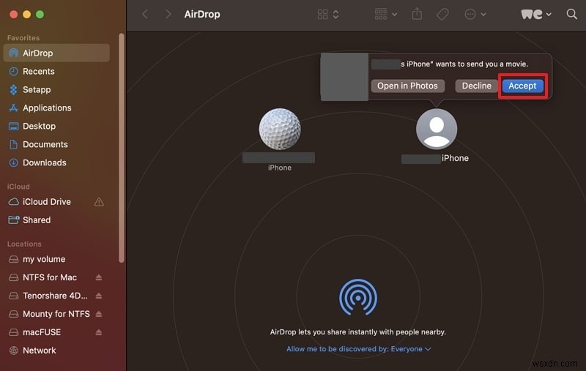Open the ellipsis action menu

point(475,14)
